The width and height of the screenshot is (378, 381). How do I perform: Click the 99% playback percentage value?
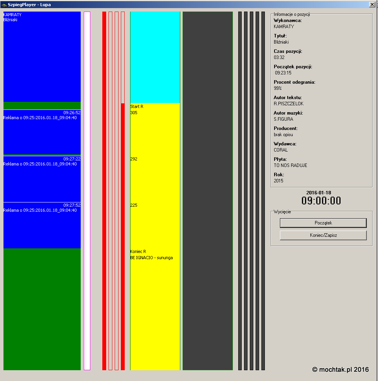(x=278, y=88)
